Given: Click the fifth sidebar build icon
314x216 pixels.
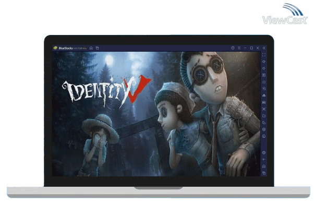Looking at the screenshot, I should pyautogui.click(x=264, y=95).
